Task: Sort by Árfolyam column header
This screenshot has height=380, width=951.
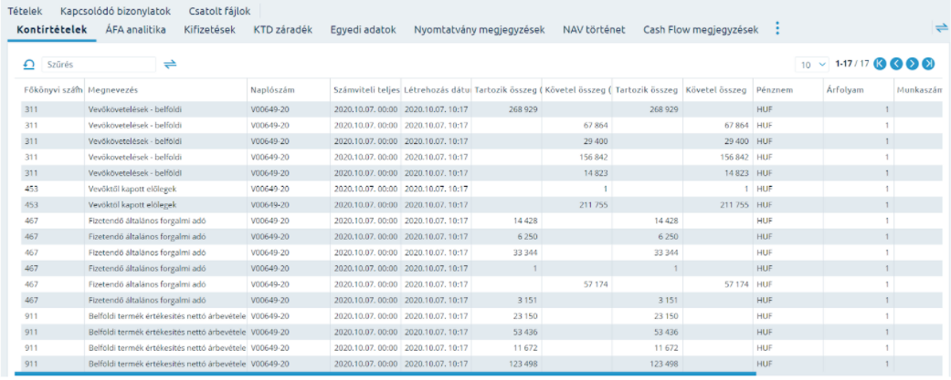Action: (x=859, y=90)
